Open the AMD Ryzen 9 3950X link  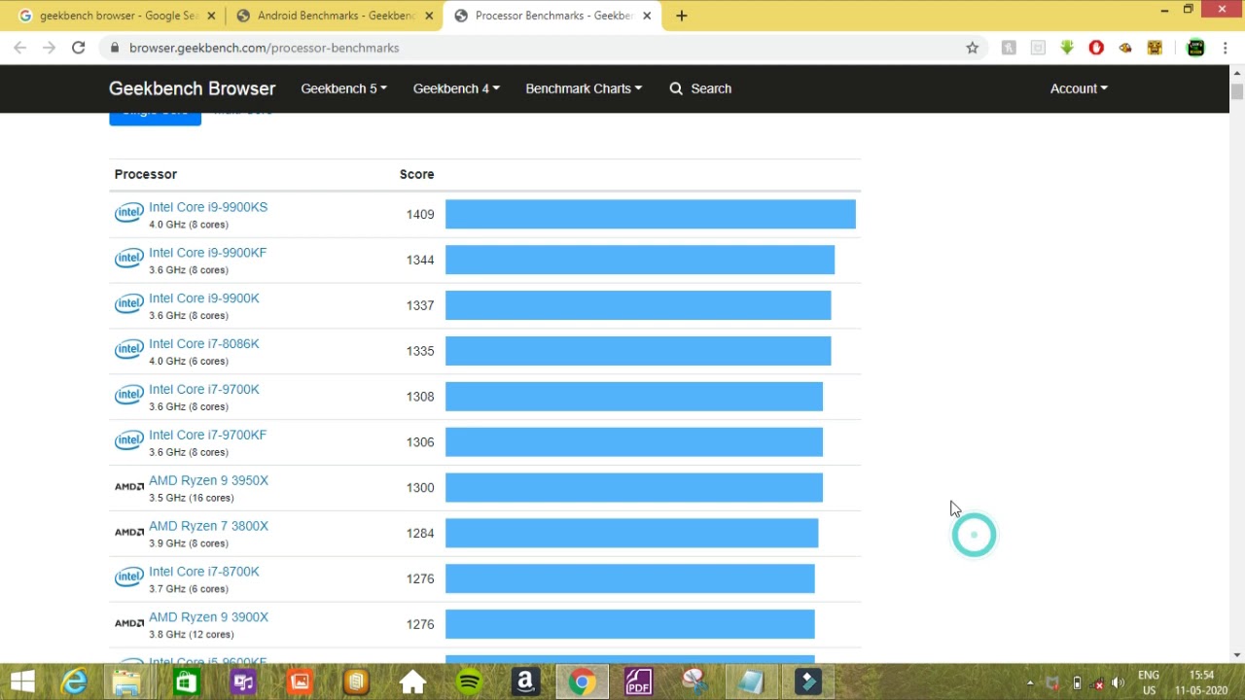point(208,480)
